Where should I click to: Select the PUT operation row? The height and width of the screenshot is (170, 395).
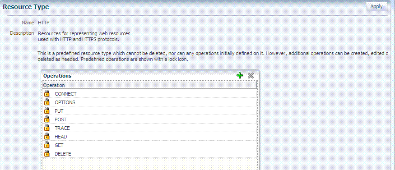point(149,110)
